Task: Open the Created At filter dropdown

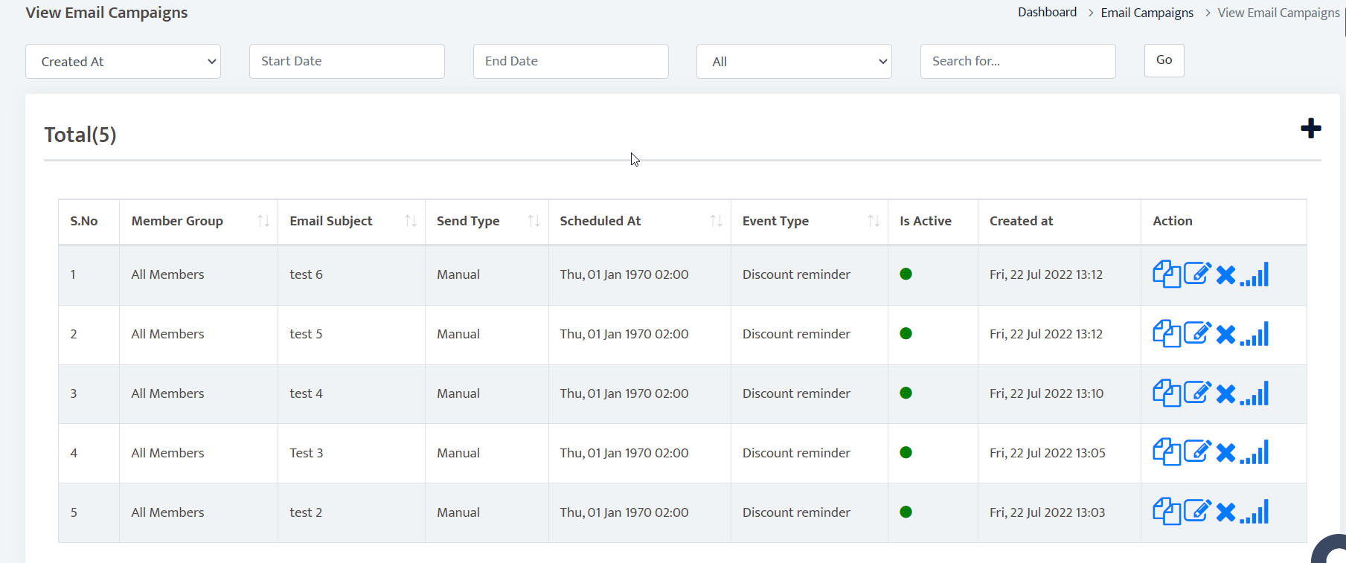Action: tap(123, 62)
